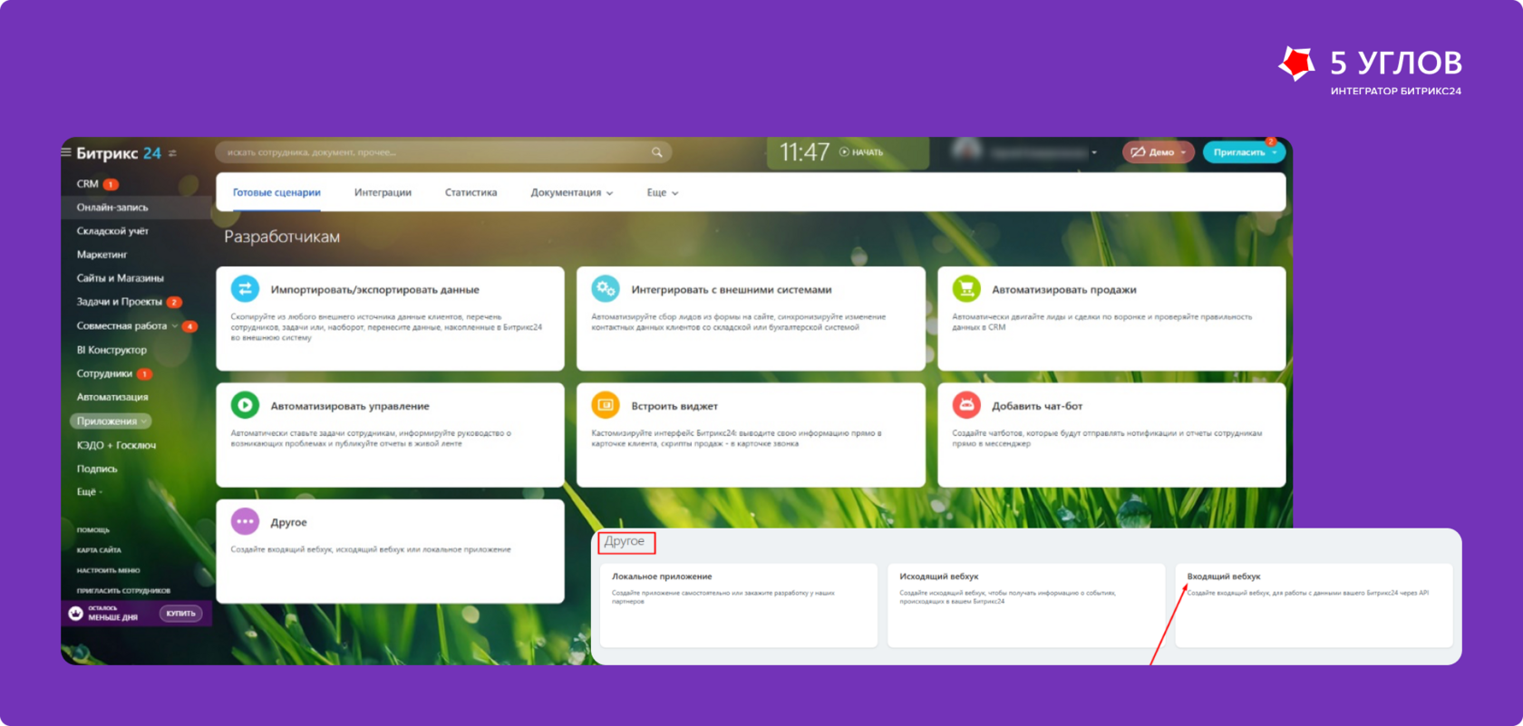Open КАРТА САЙТА link

coord(99,550)
